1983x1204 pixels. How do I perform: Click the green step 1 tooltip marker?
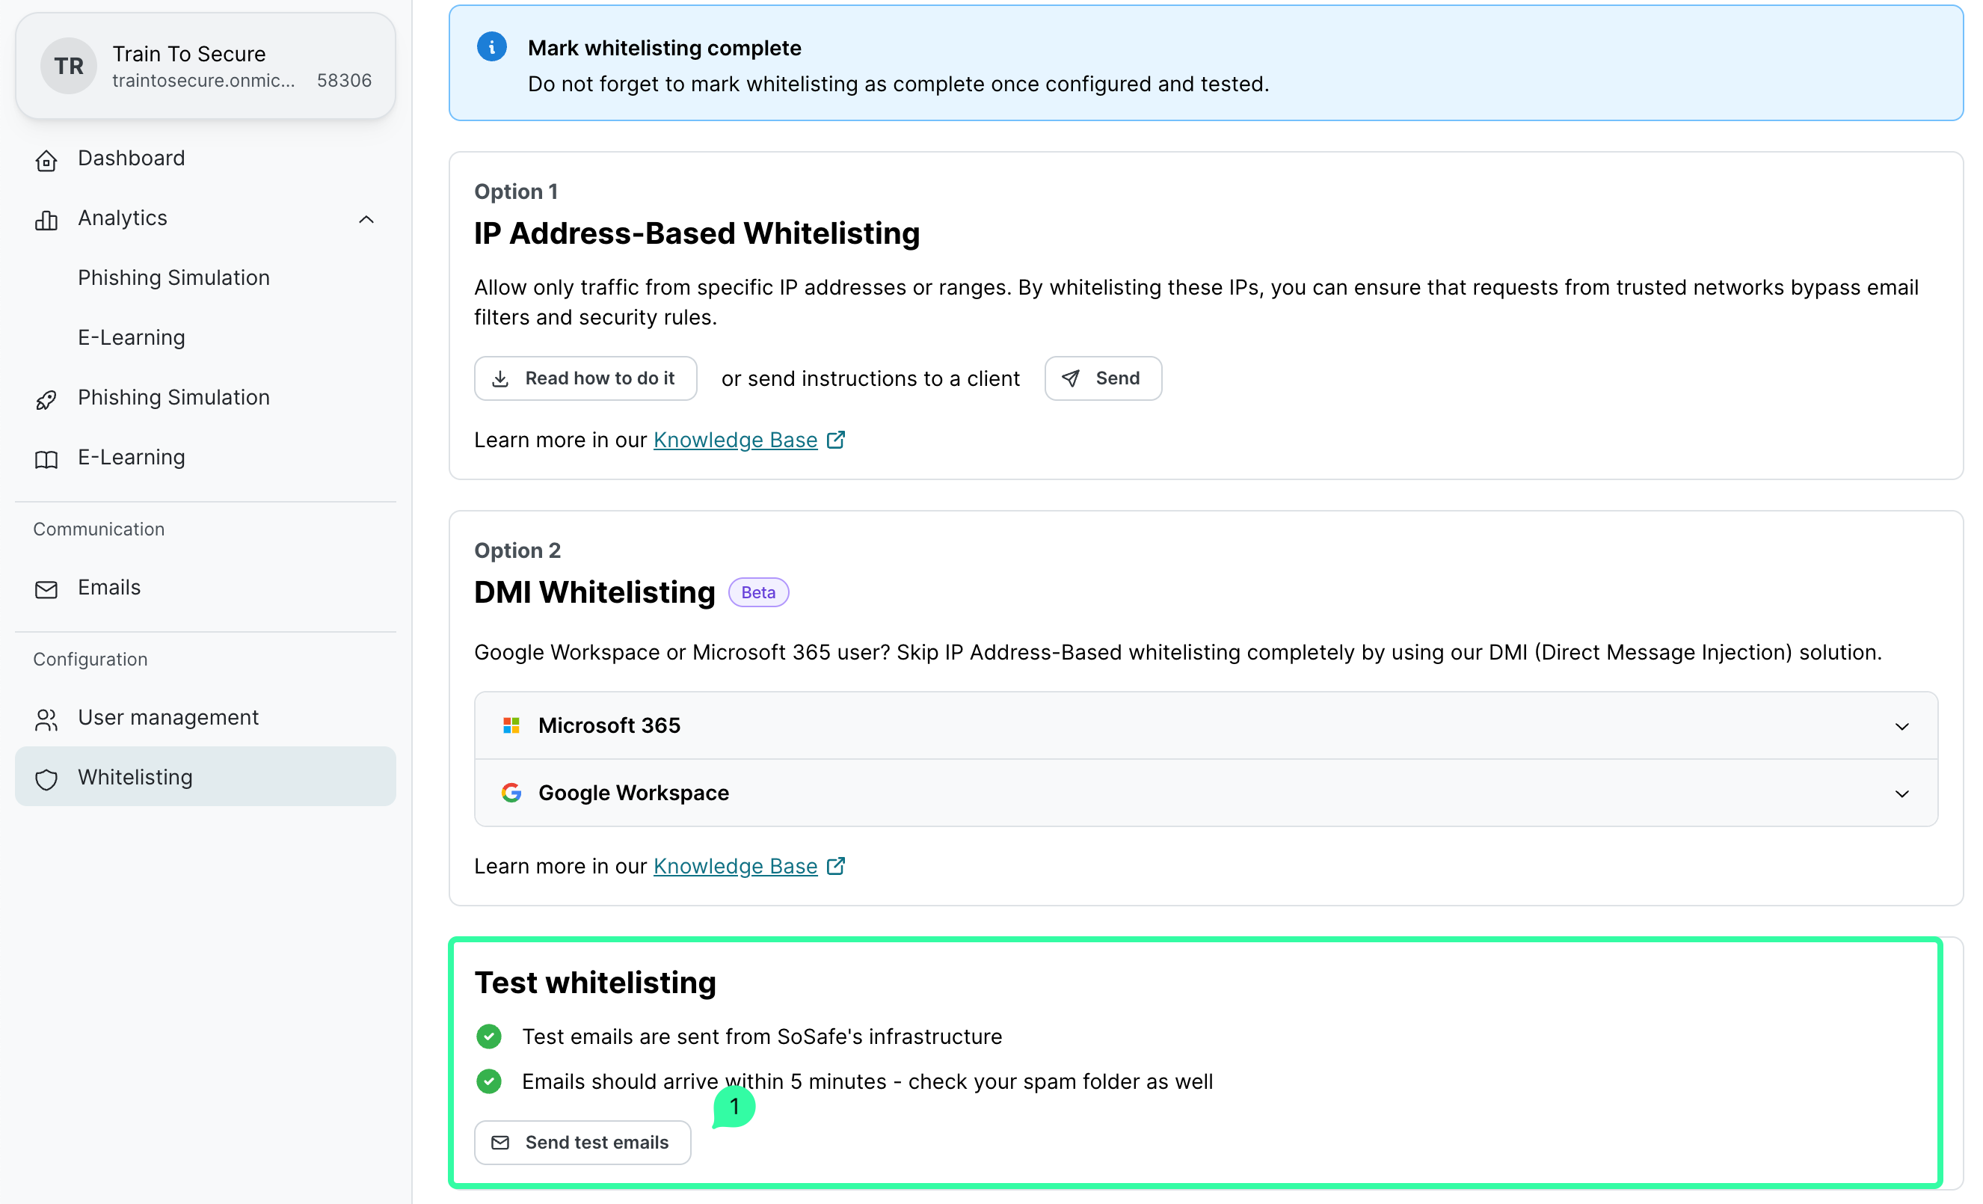click(x=734, y=1107)
